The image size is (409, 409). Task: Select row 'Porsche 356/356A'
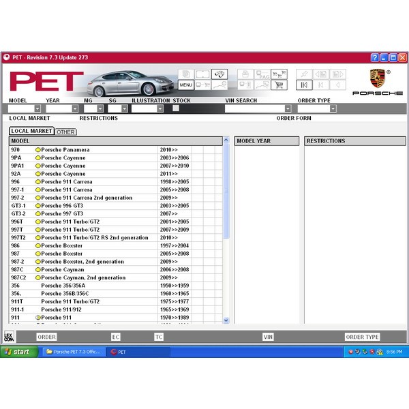point(116,286)
